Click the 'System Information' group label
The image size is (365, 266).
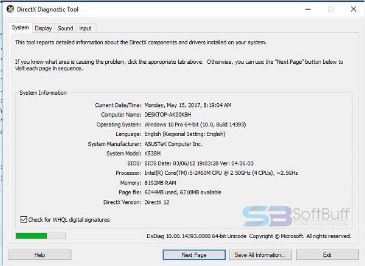pyautogui.click(x=43, y=93)
